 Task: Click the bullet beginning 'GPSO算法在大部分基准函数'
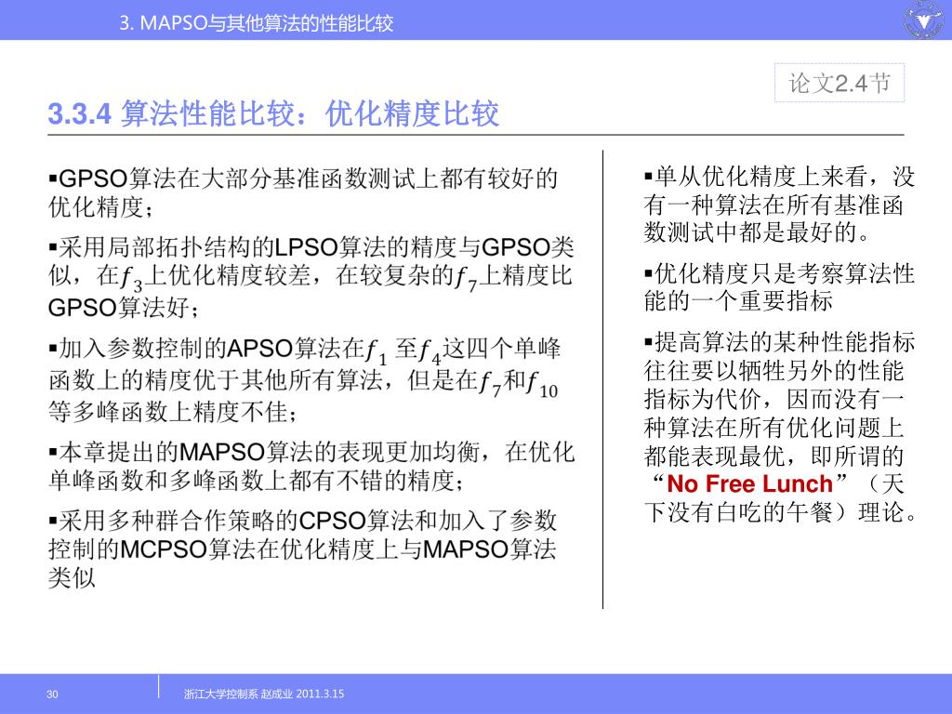pos(302,192)
